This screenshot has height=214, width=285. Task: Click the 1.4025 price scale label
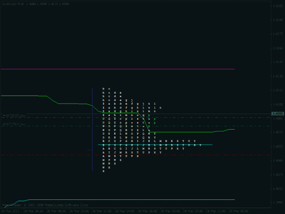pyautogui.click(x=278, y=175)
